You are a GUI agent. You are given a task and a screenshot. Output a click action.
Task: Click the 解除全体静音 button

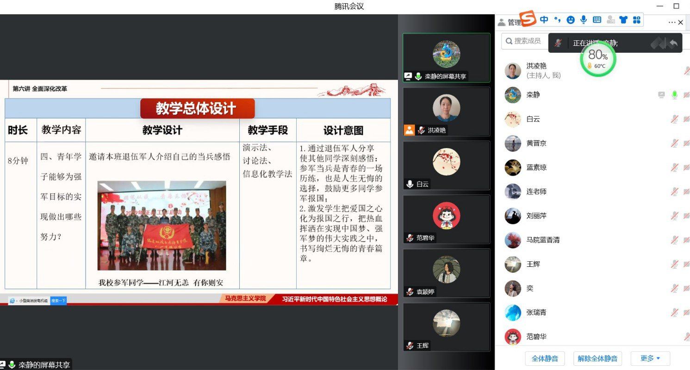pyautogui.click(x=597, y=358)
